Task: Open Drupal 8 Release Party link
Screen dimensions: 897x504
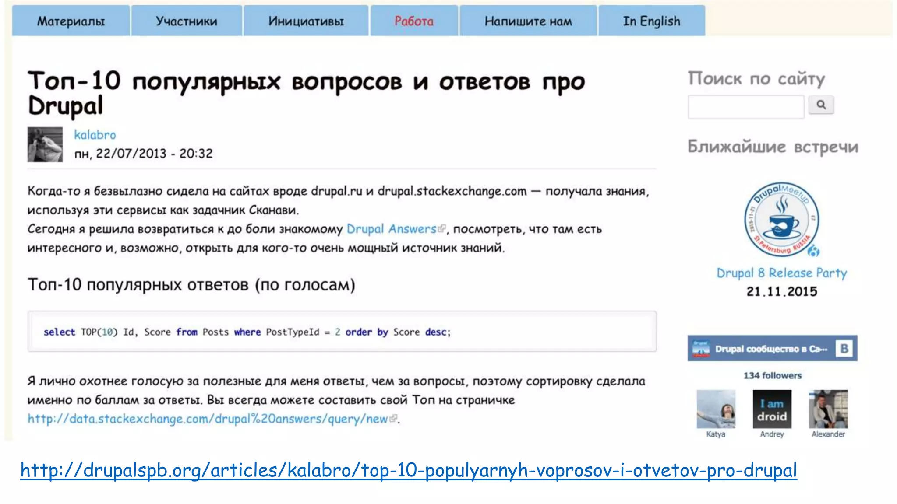Action: pos(782,273)
